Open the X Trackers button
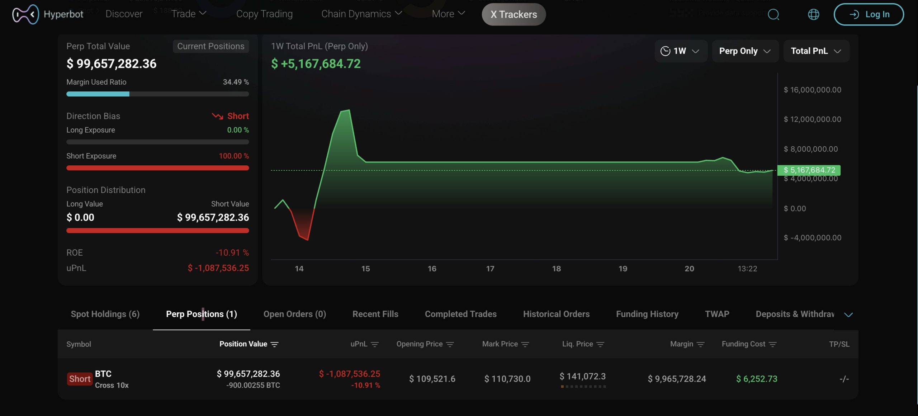 click(x=514, y=14)
